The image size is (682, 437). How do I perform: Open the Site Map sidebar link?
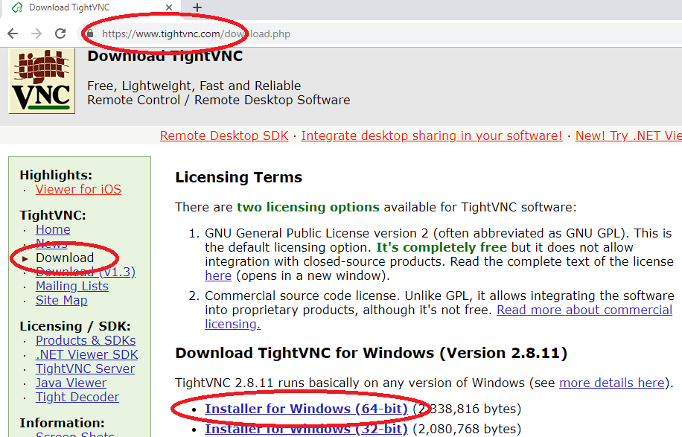(61, 300)
